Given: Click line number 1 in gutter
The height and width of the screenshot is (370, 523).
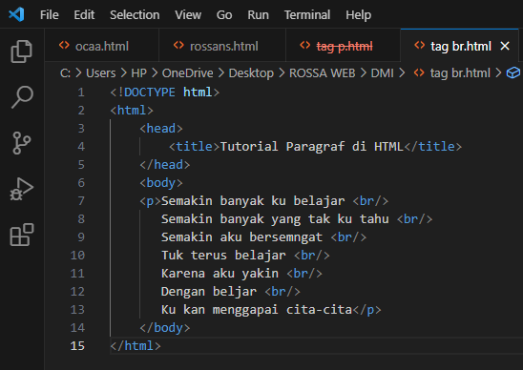Looking at the screenshot, I should (x=81, y=92).
